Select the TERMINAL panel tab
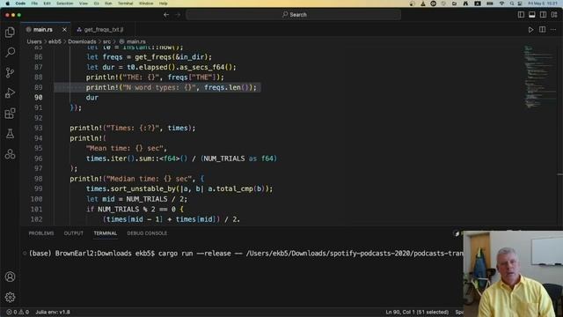563x317 pixels. point(106,233)
